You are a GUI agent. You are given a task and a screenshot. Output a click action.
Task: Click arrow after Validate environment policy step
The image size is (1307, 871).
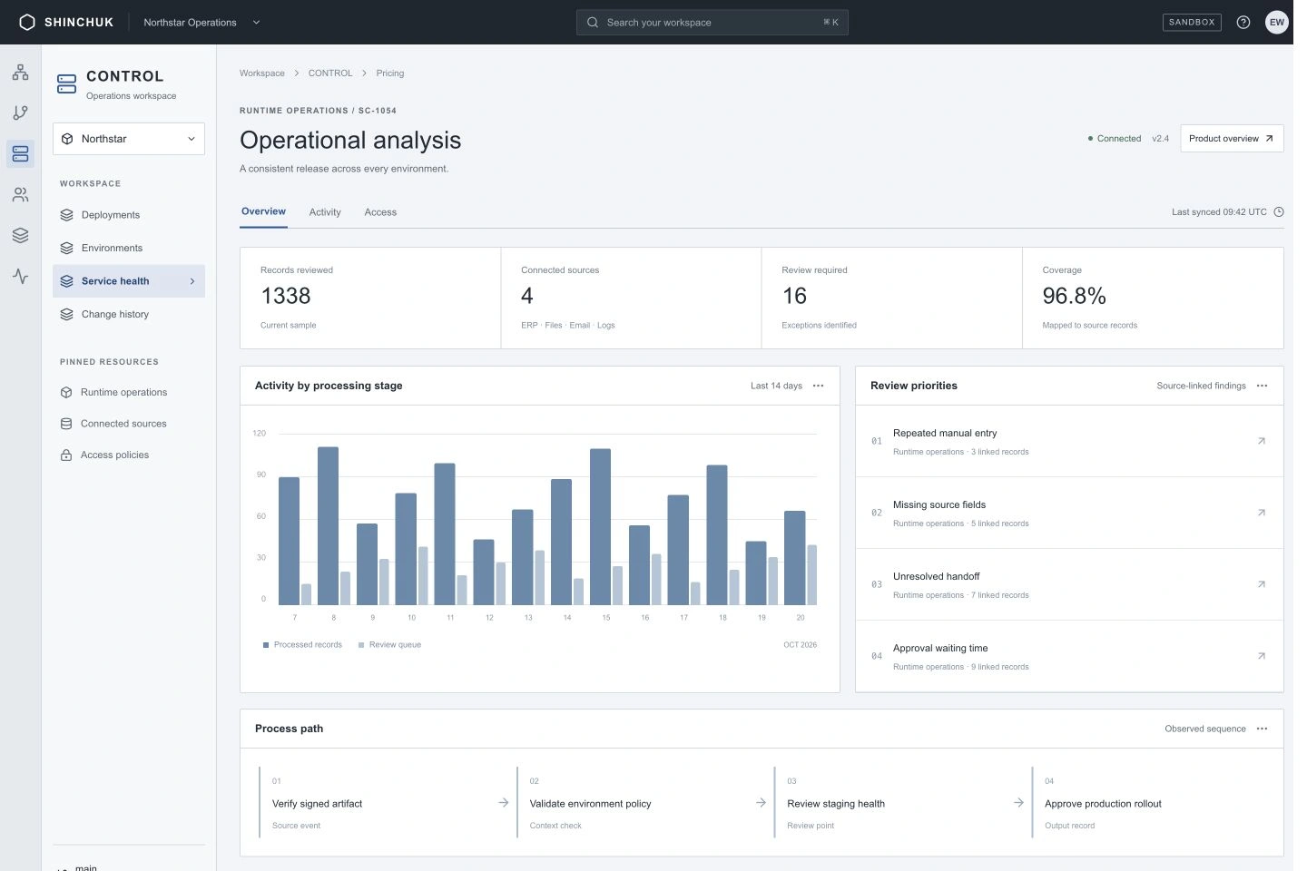click(761, 803)
